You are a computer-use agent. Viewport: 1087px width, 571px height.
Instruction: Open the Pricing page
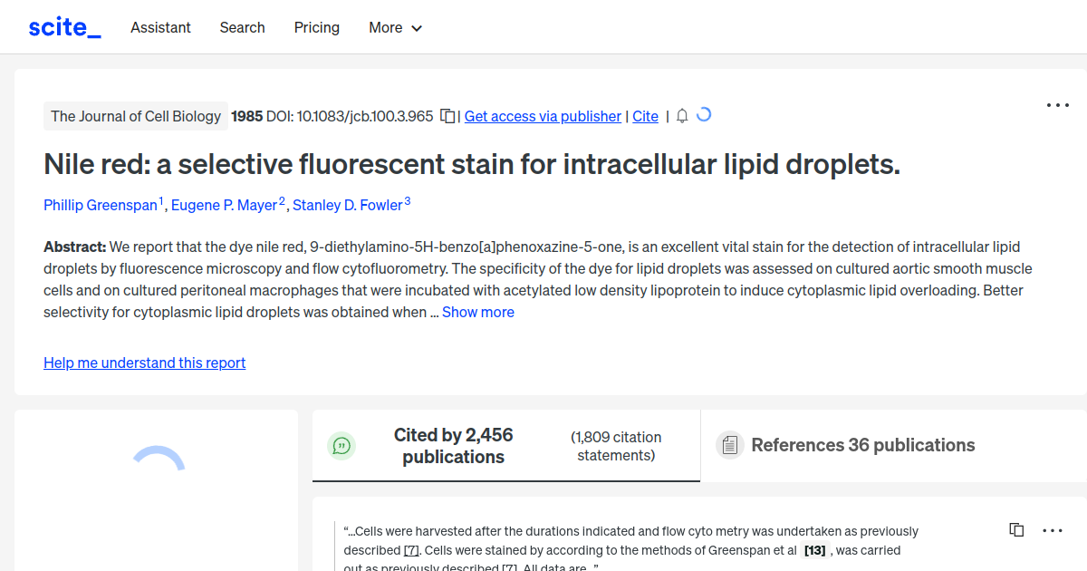coord(316,27)
